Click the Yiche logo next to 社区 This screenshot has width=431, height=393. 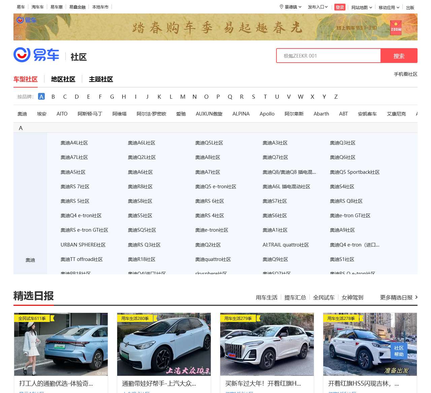pos(36,55)
